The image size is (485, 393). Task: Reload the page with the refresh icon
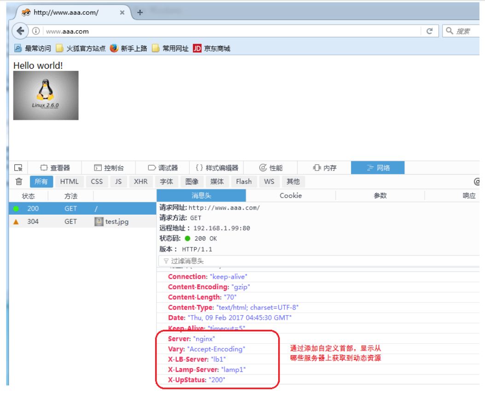pyautogui.click(x=429, y=31)
